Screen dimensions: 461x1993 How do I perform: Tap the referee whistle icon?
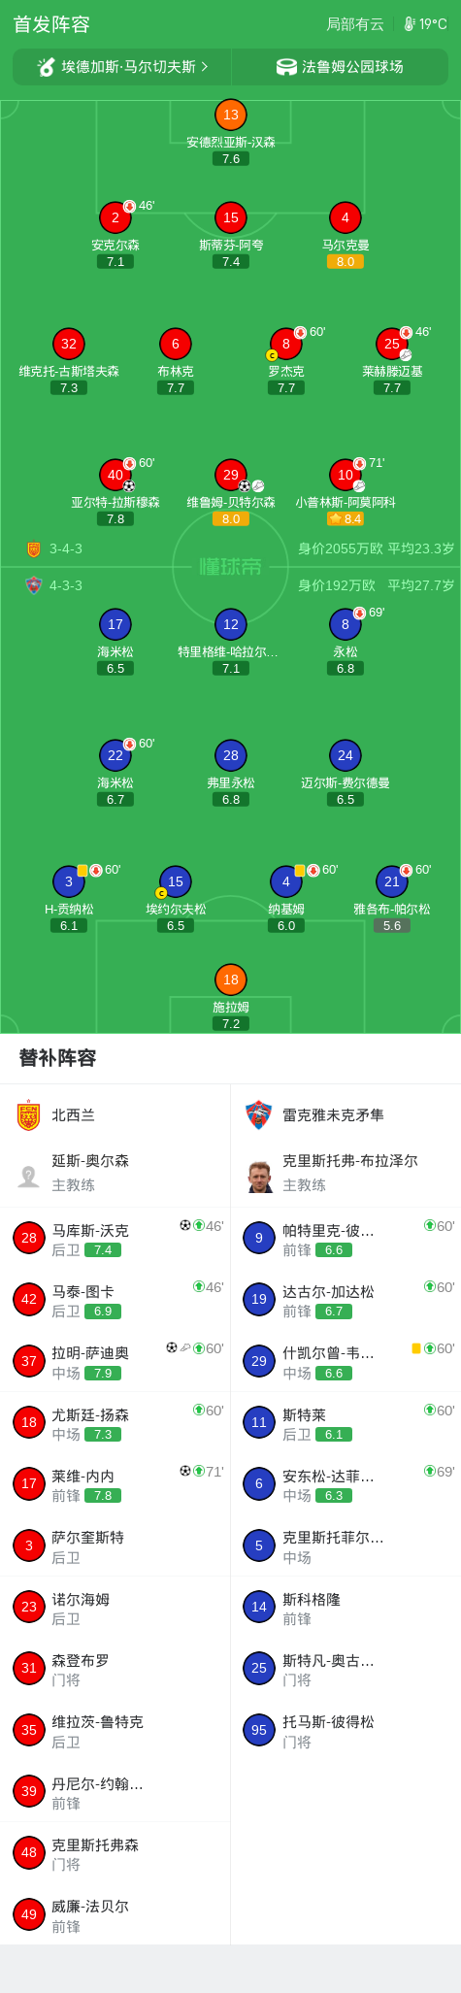click(x=46, y=67)
